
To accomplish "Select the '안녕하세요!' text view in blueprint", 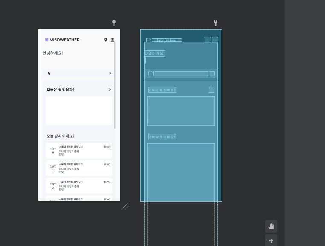I will tap(155, 53).
